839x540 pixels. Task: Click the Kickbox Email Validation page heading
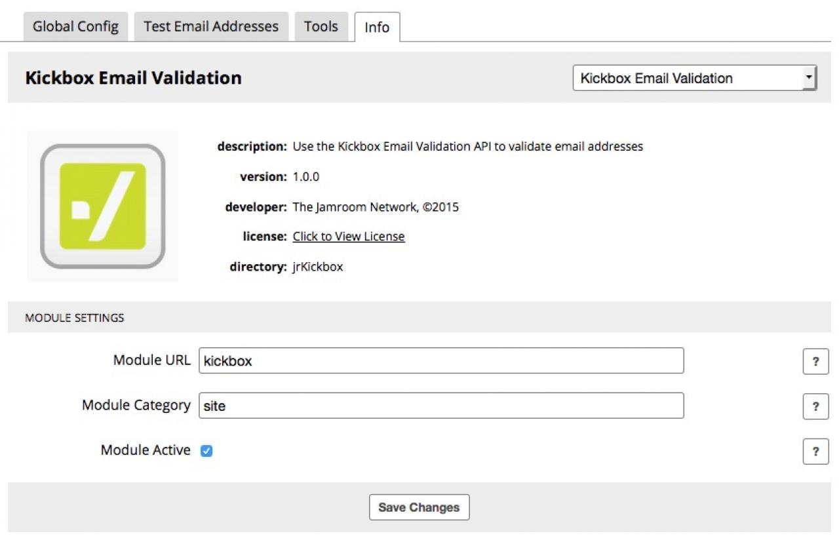click(x=133, y=78)
